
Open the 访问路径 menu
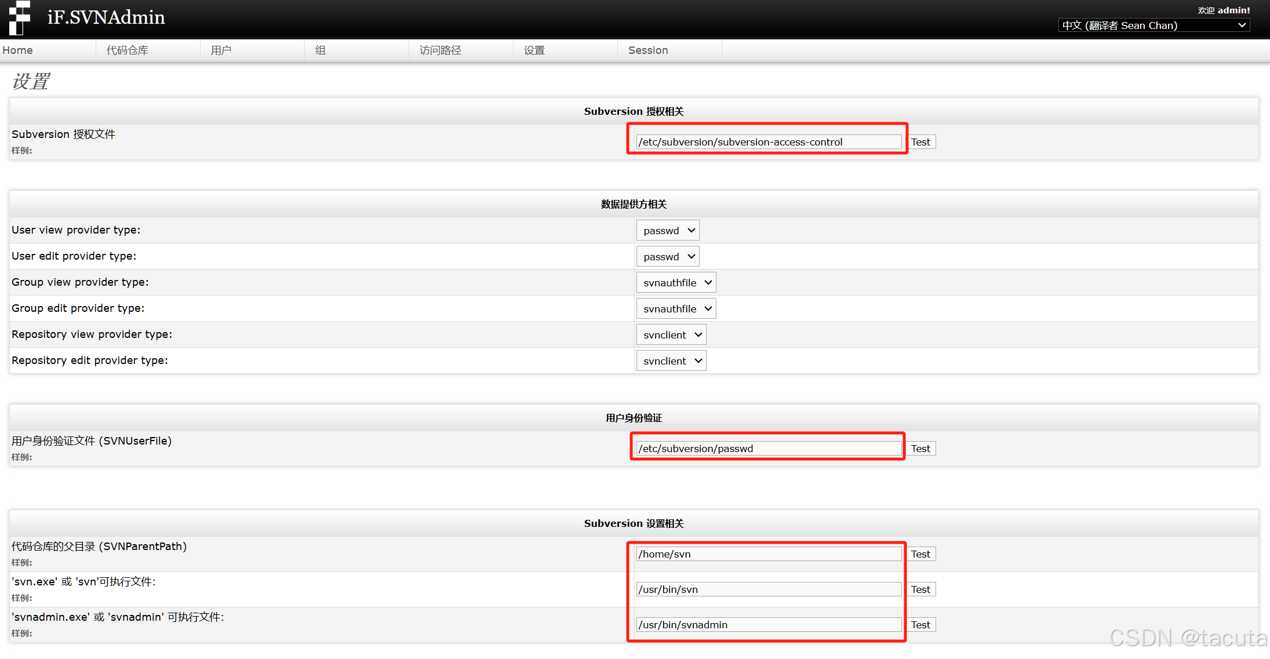pyautogui.click(x=441, y=50)
